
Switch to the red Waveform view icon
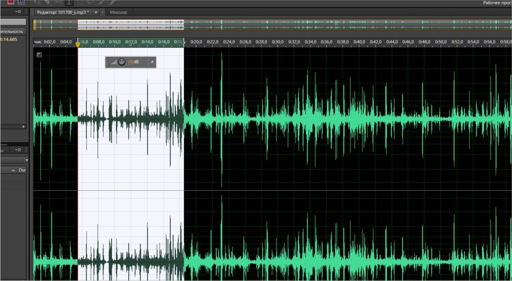tap(11, 2)
